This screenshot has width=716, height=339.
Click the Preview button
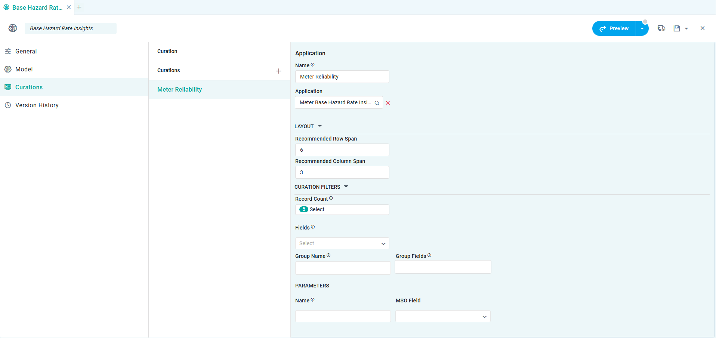(x=614, y=29)
